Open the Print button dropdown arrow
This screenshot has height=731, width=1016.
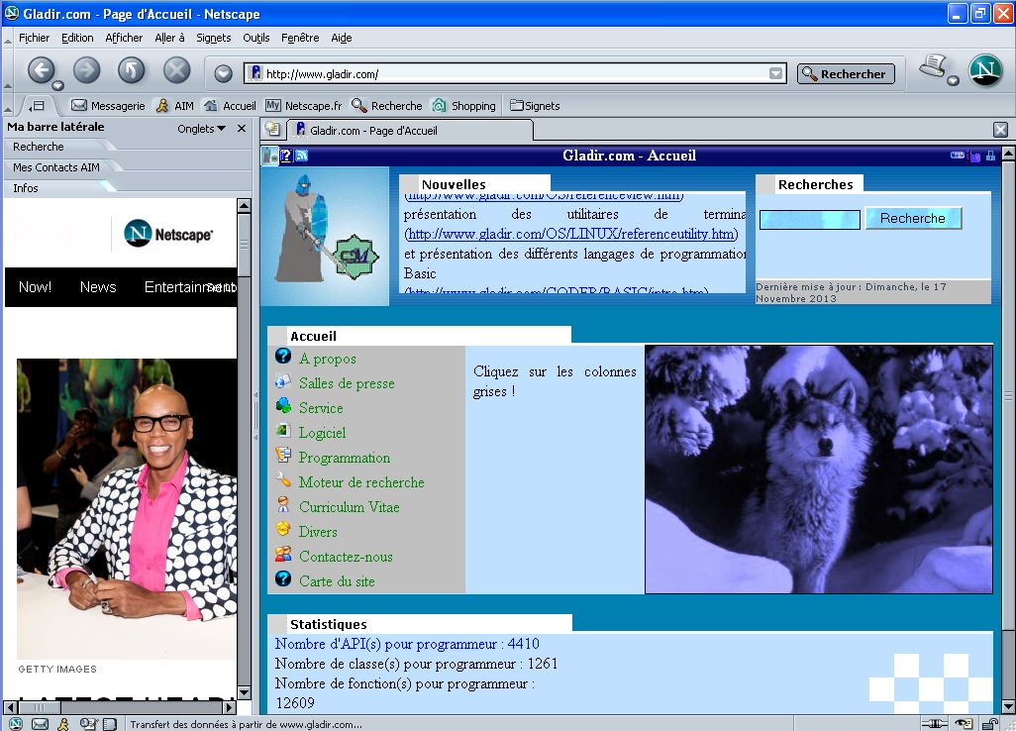tap(953, 81)
